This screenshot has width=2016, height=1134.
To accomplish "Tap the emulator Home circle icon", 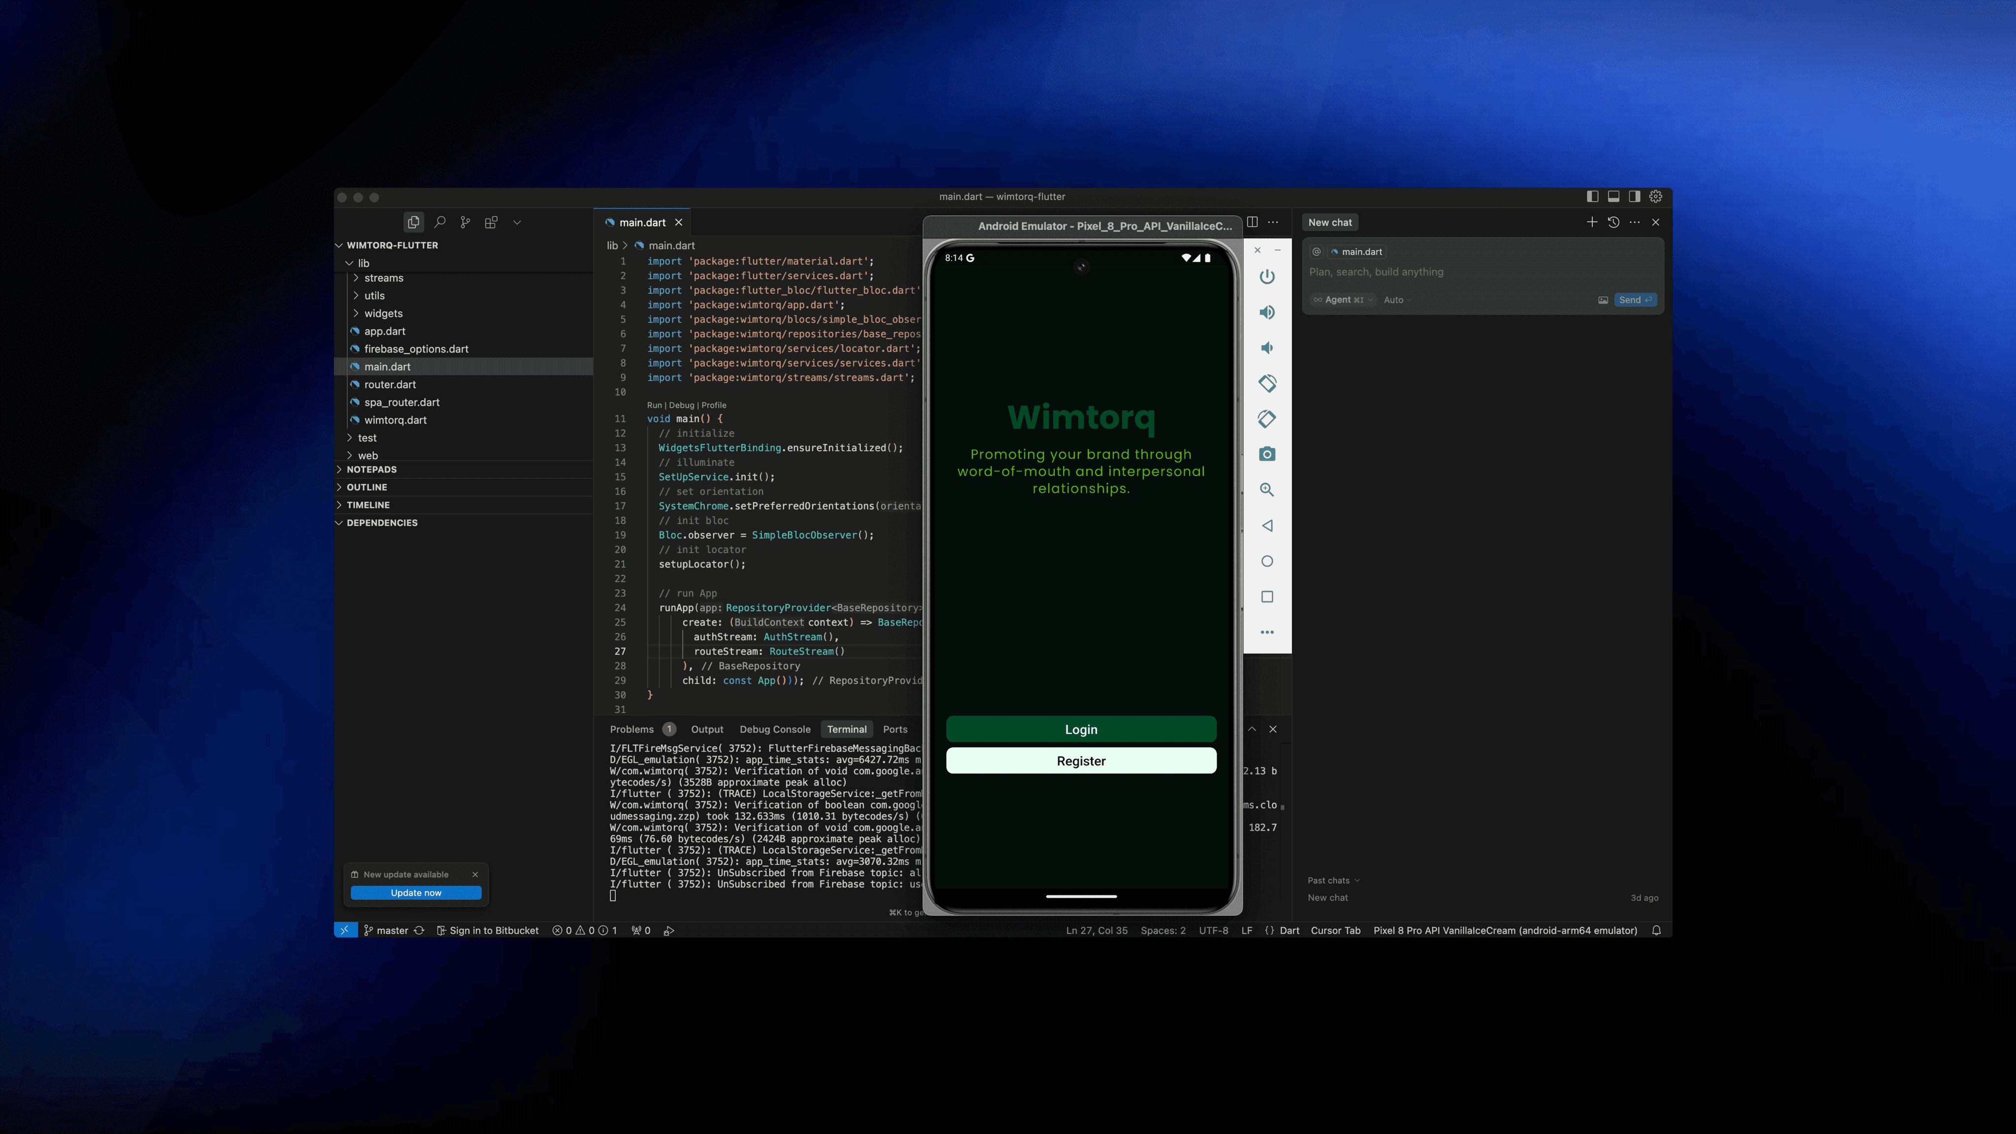I will [x=1267, y=561].
